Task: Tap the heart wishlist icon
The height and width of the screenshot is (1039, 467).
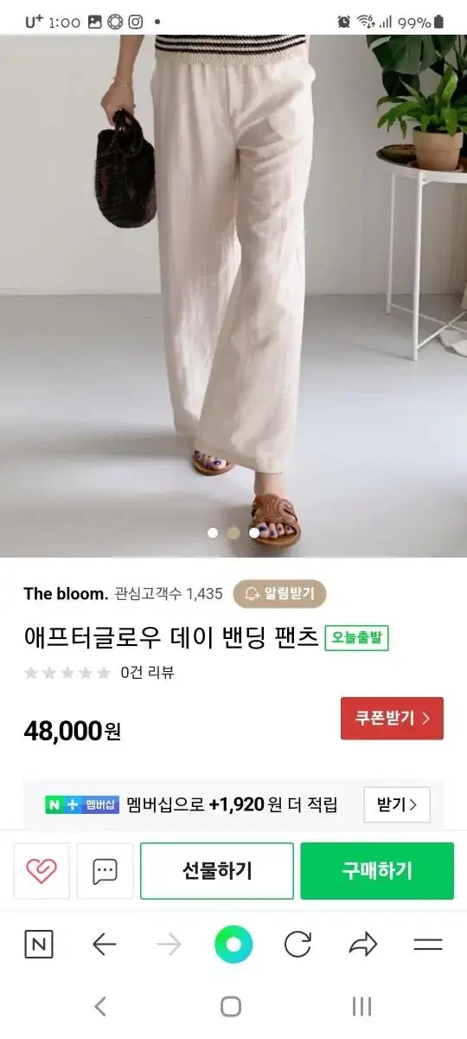Action: tap(41, 871)
